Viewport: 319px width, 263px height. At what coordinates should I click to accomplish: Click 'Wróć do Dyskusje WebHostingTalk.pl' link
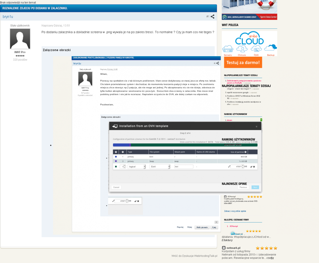pos(195,256)
